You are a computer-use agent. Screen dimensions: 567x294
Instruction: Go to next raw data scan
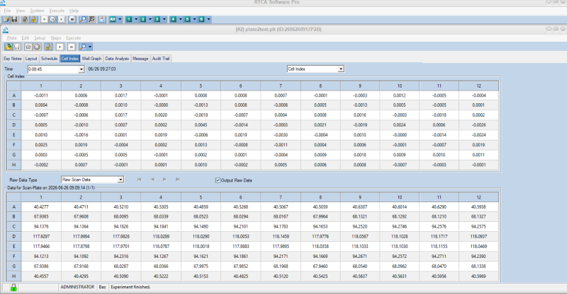tap(164, 180)
